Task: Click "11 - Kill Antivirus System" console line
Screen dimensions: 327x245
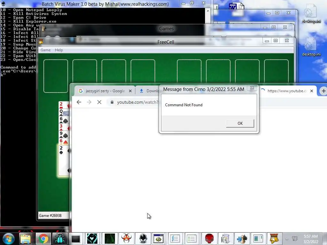Action: point(34,14)
